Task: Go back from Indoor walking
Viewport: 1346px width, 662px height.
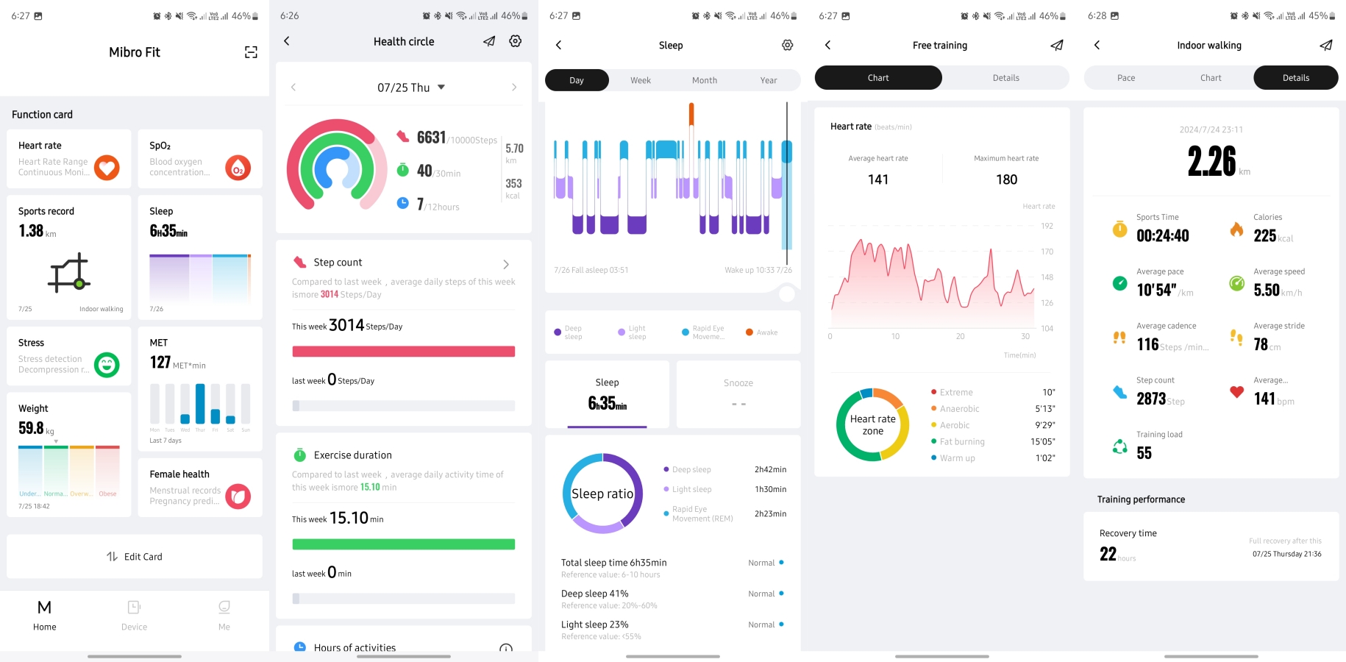Action: click(1097, 45)
